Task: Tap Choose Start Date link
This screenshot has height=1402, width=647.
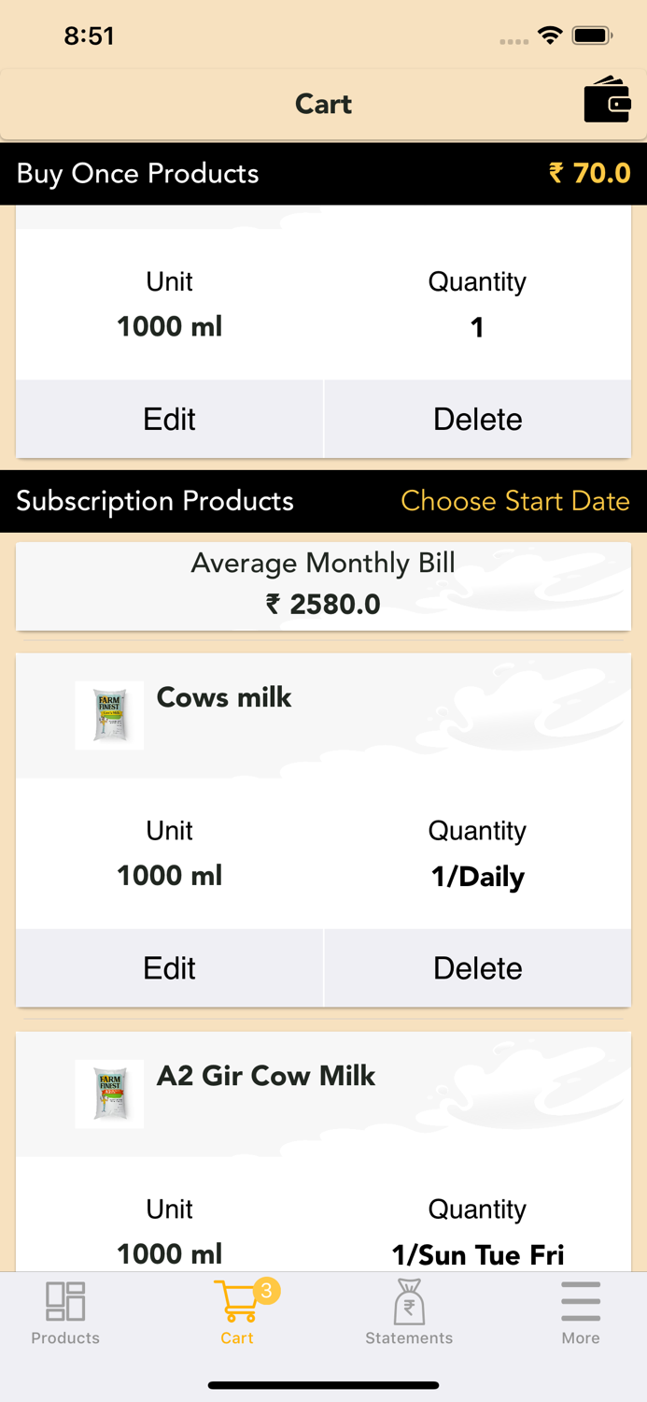Action: [514, 501]
